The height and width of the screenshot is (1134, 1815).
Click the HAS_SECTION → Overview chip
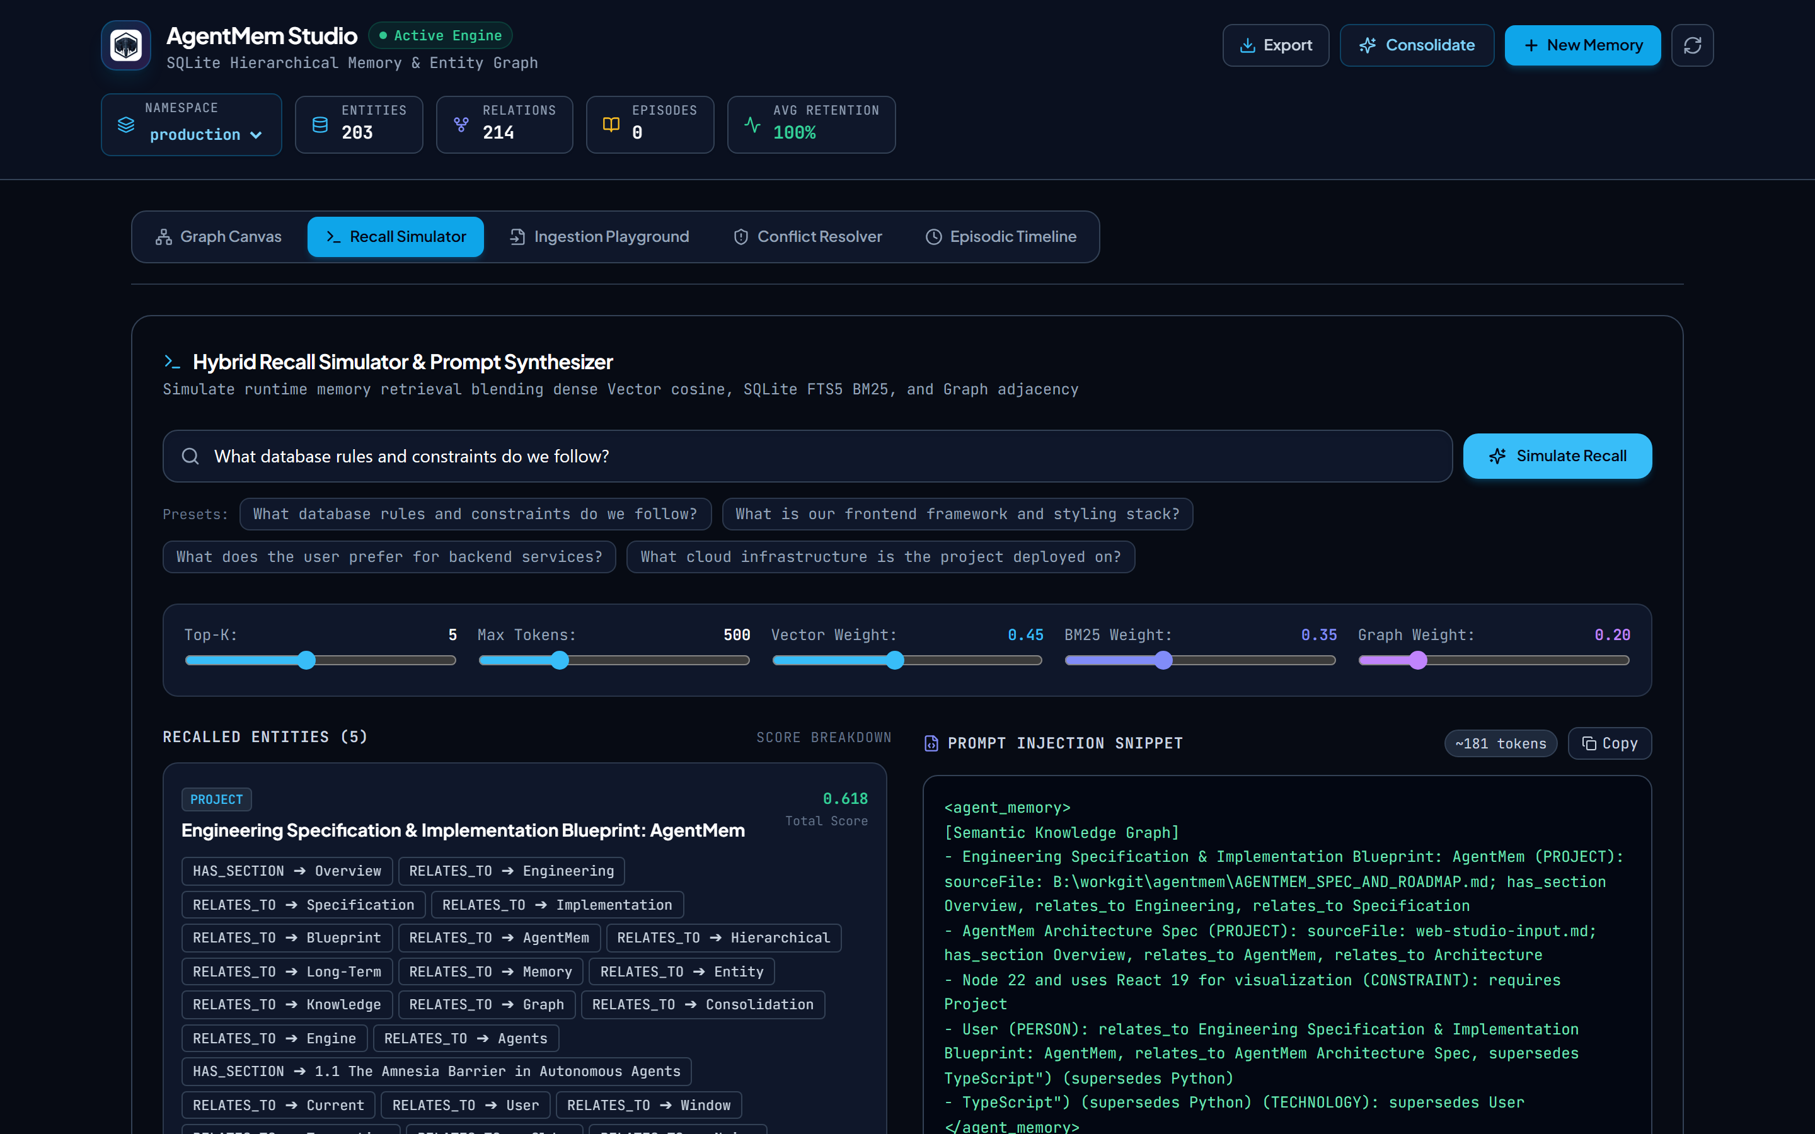[287, 871]
